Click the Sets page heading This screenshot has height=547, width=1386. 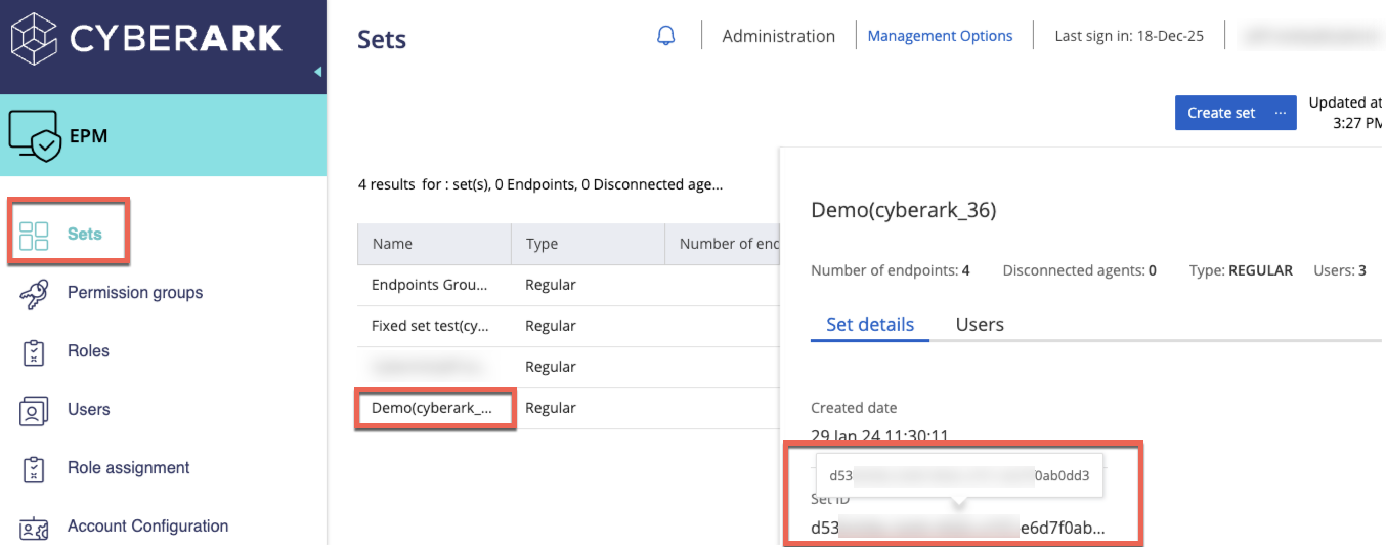coord(381,39)
